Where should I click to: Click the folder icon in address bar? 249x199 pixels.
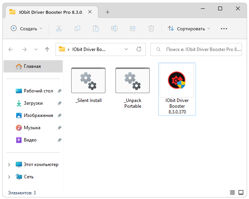[x=62, y=49]
